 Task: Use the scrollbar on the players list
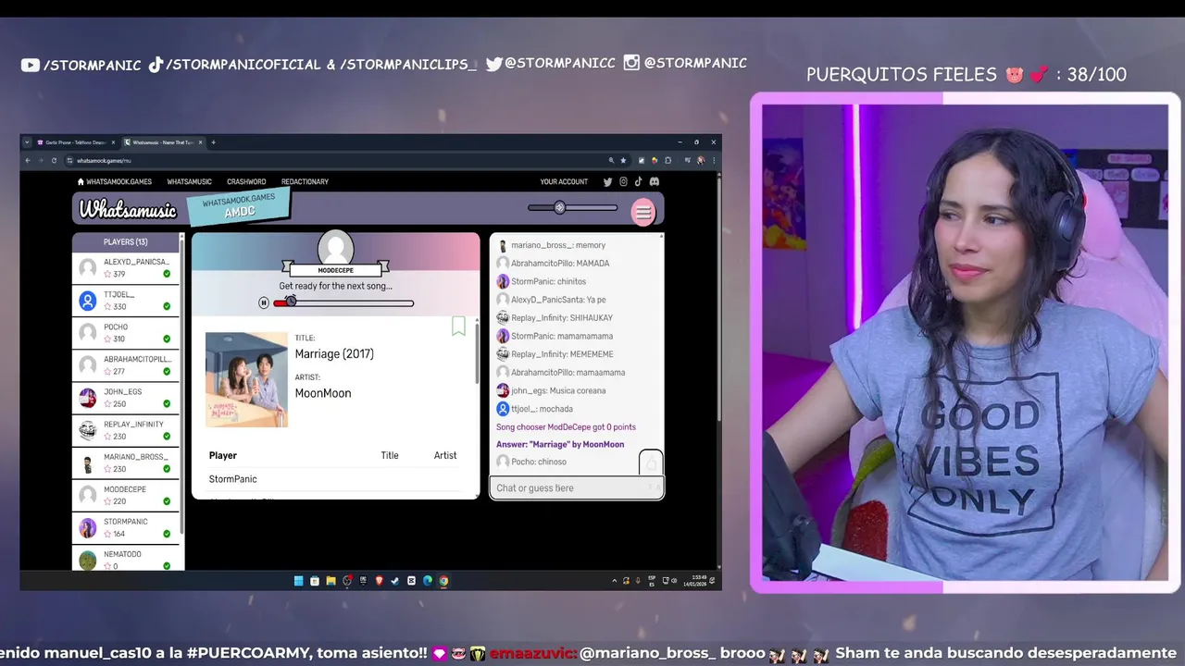coord(182,388)
